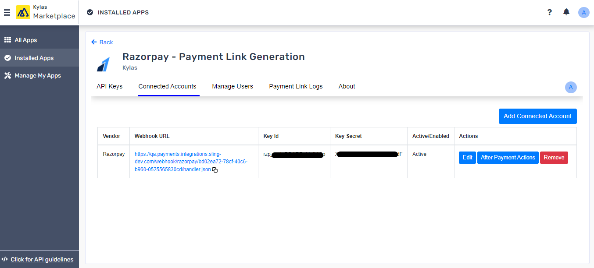594x268 pixels.
Task: Switch to the API Keys tab
Action: (110, 86)
